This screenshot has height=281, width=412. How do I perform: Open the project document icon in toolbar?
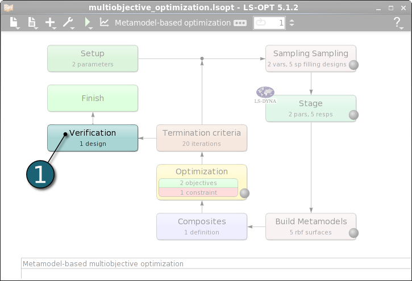pyautogui.click(x=32, y=22)
